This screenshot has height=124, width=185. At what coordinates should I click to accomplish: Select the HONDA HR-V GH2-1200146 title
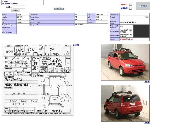10,3
